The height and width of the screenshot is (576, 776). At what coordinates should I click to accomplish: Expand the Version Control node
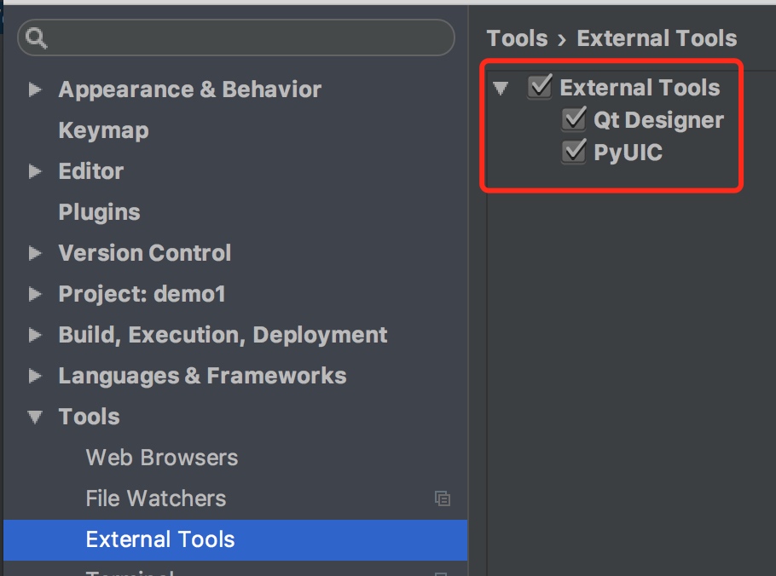35,253
